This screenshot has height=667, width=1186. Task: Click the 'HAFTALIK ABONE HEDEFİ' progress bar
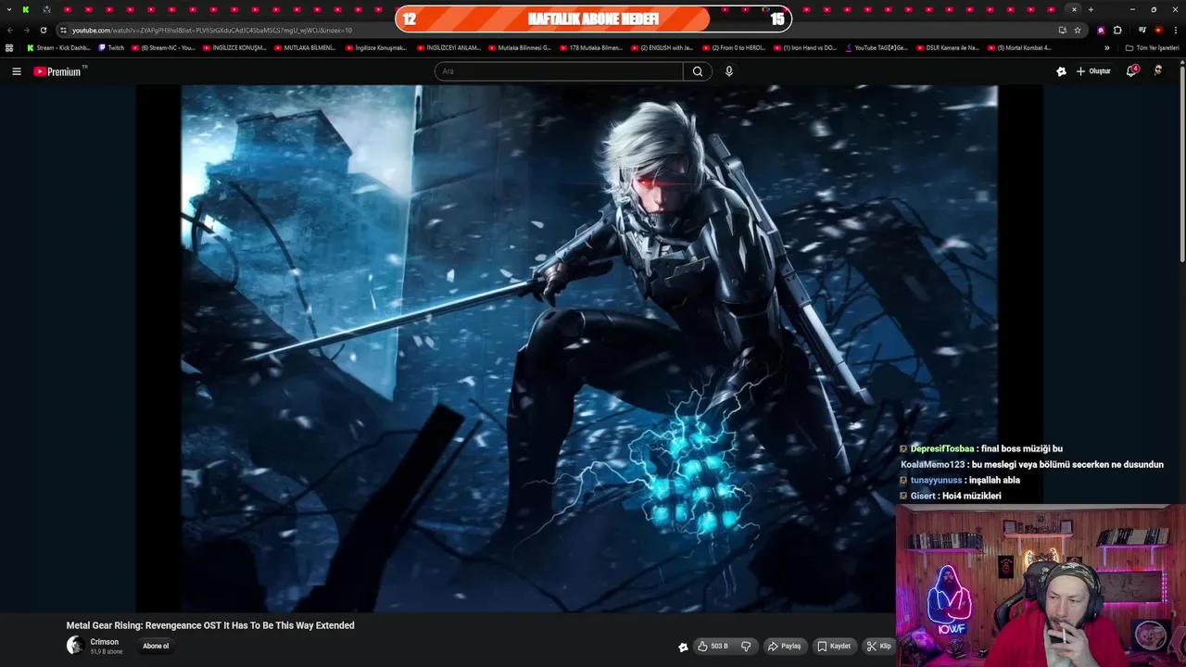(593, 19)
